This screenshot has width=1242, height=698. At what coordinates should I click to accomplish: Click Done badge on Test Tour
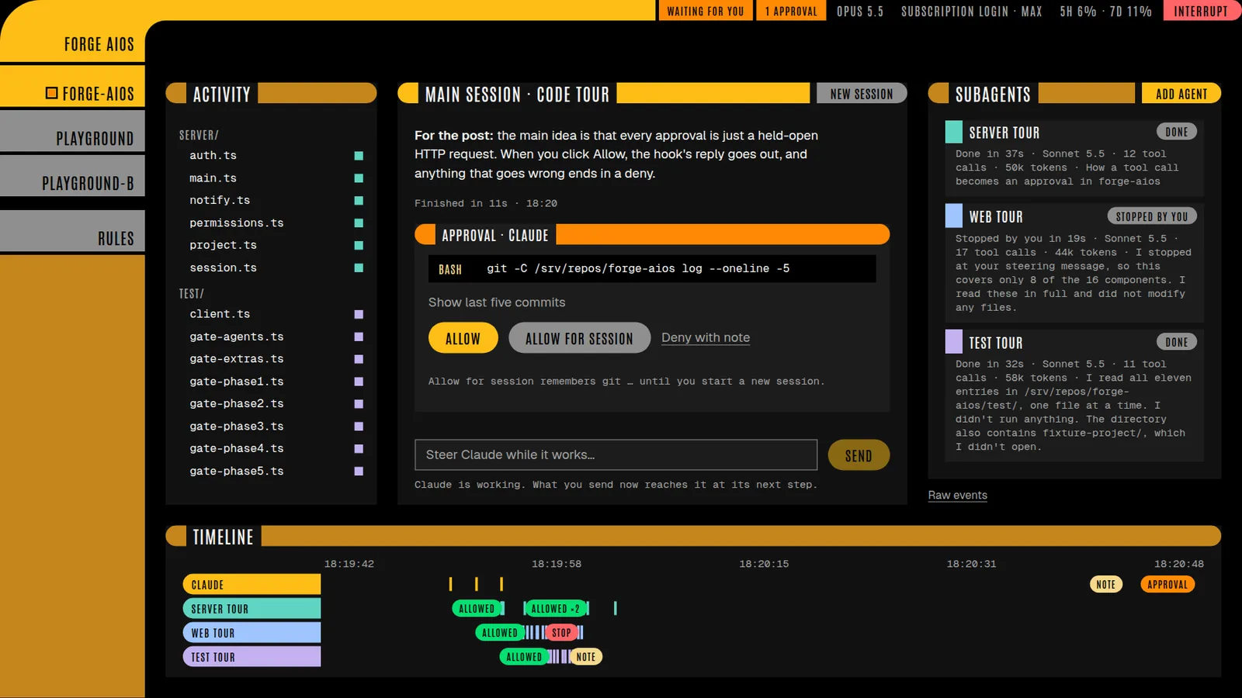[x=1177, y=342]
